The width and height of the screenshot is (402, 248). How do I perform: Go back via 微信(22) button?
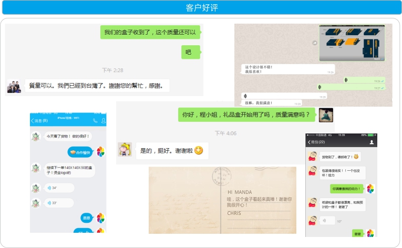pos(316,142)
